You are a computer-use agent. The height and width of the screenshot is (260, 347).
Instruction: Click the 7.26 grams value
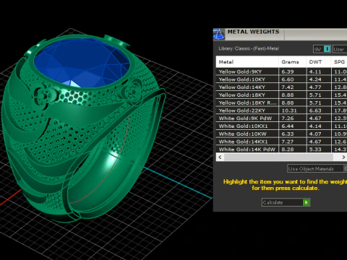coord(288,118)
